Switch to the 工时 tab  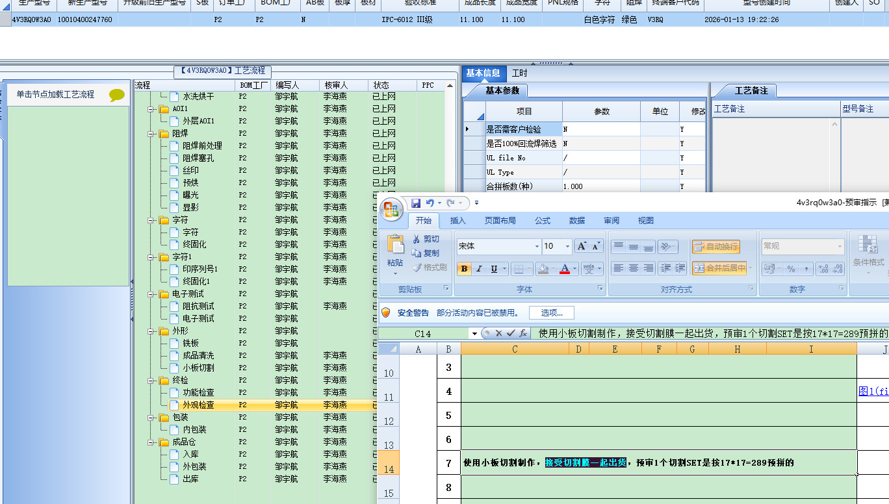[x=519, y=73]
